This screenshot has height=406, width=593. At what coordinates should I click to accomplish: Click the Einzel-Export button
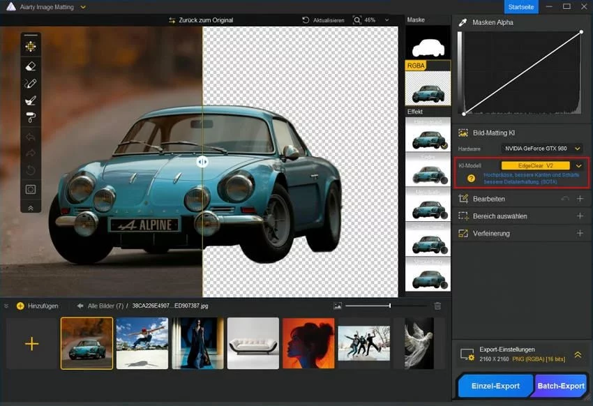tap(495, 386)
